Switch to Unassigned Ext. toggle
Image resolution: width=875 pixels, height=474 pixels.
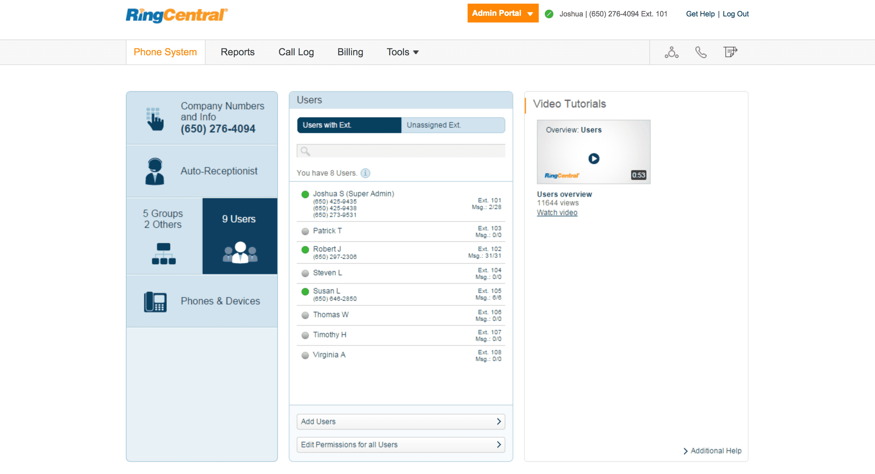coord(453,125)
